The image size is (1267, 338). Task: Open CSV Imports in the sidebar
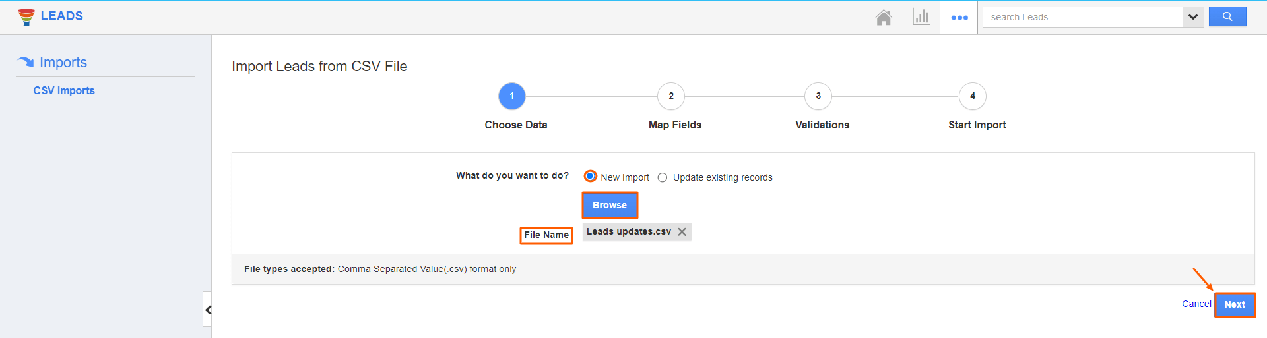click(64, 91)
